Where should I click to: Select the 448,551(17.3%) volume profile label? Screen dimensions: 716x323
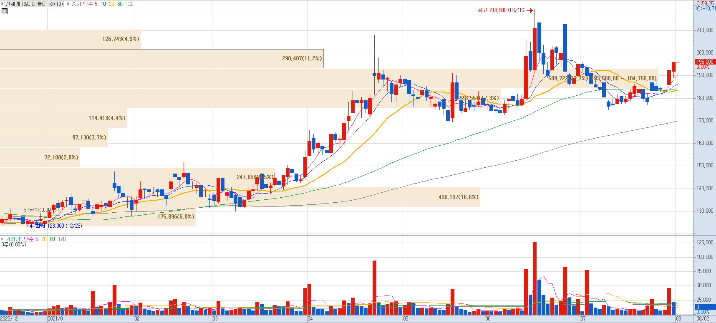(x=479, y=98)
